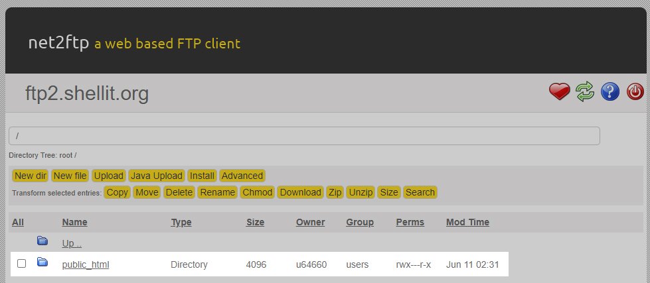Click the Size button

(x=389, y=192)
